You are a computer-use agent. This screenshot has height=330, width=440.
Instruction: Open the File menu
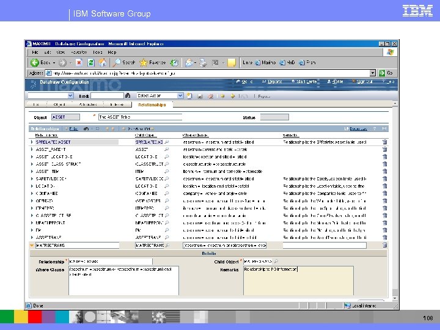pyautogui.click(x=35, y=52)
